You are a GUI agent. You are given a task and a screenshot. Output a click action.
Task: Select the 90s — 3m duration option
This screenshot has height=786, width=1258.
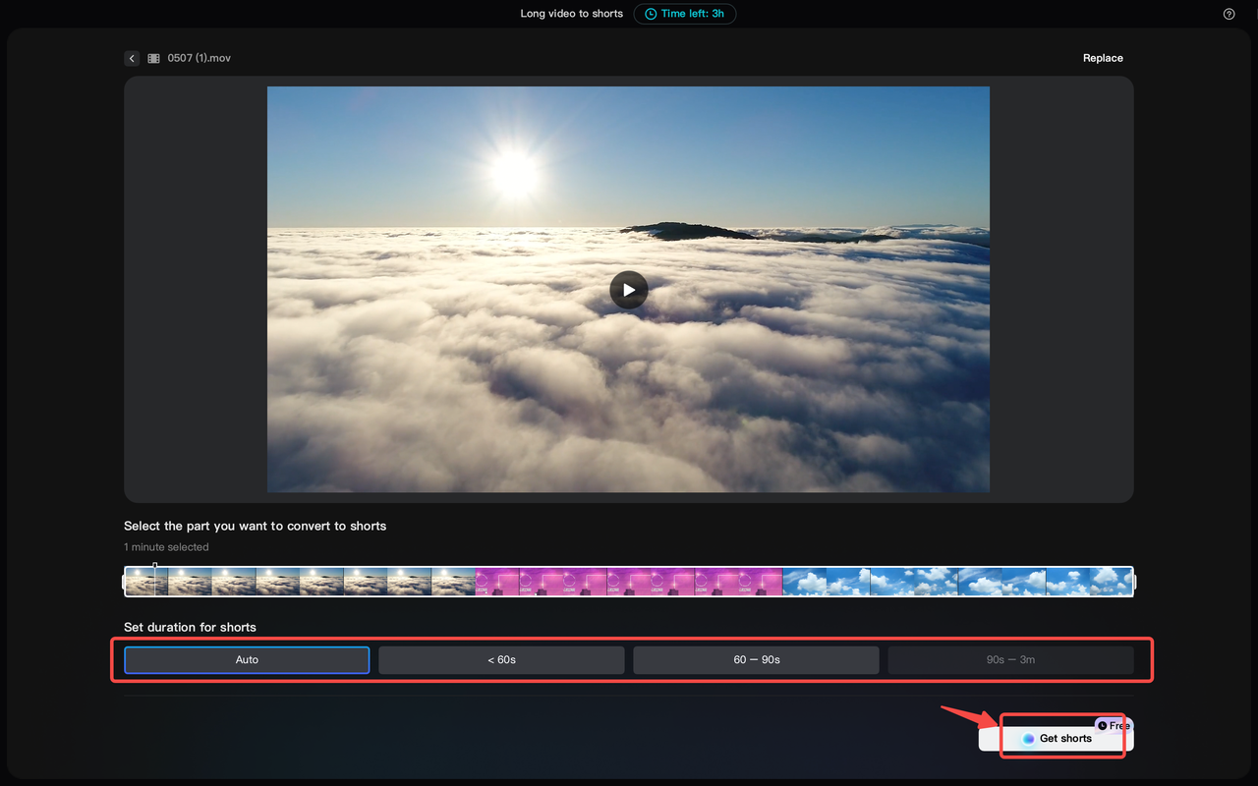tap(1010, 659)
